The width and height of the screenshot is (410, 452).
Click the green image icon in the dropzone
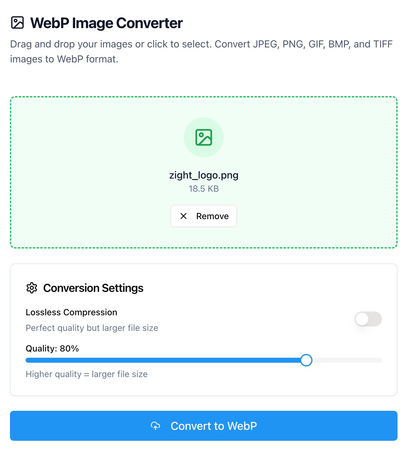[204, 137]
